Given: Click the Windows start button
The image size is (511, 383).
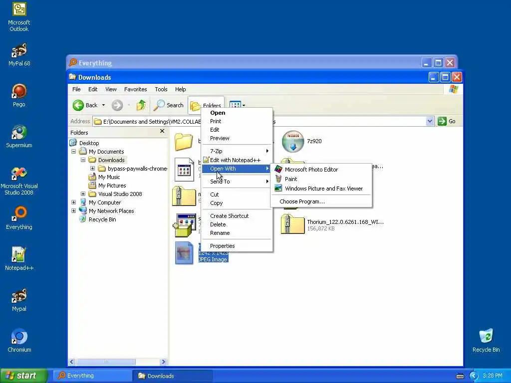Looking at the screenshot, I should (23, 376).
